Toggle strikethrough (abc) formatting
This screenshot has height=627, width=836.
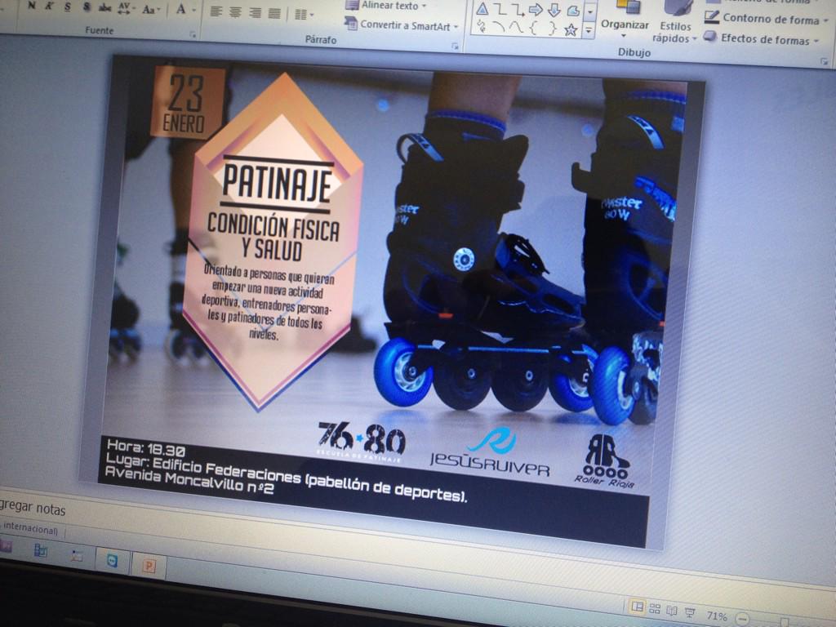[x=104, y=8]
